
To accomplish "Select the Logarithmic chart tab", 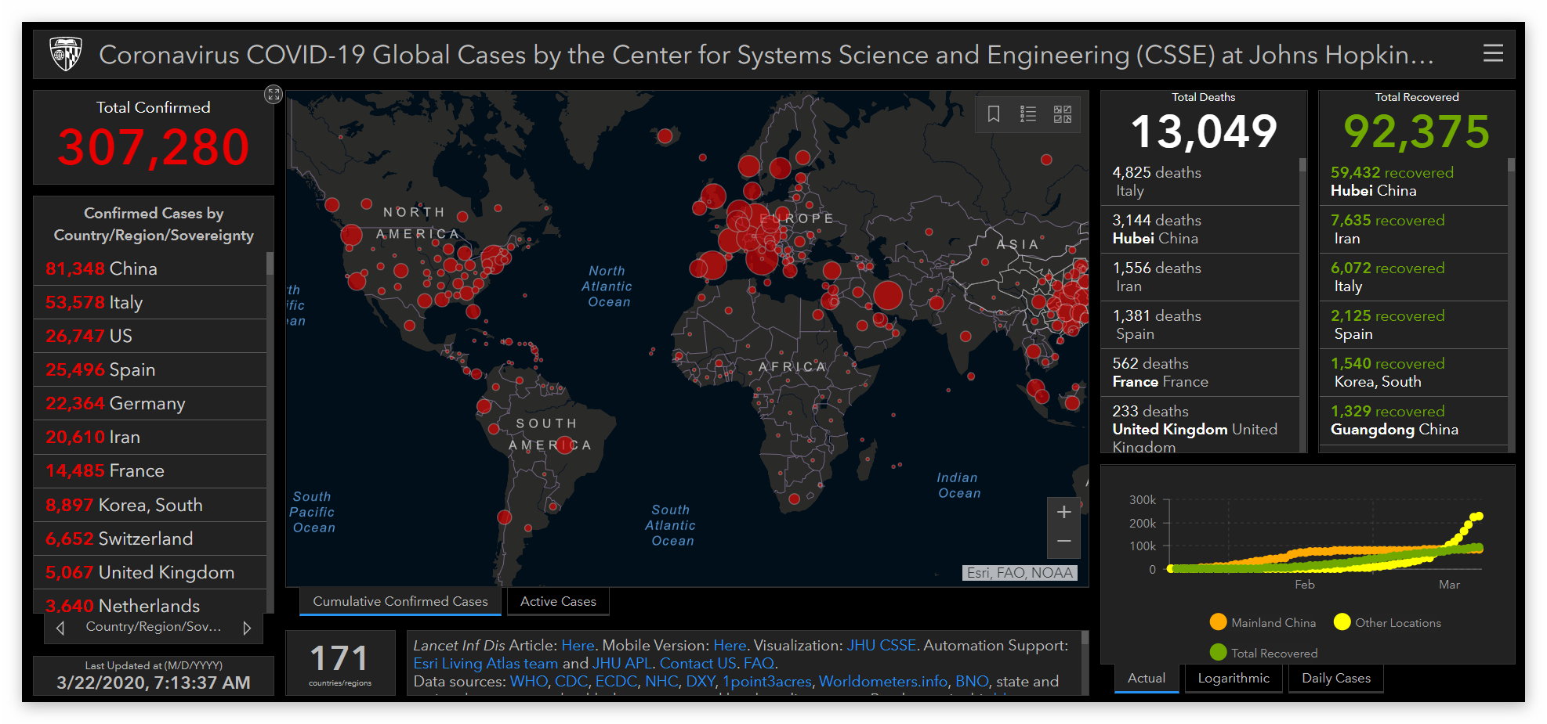I will (1234, 678).
